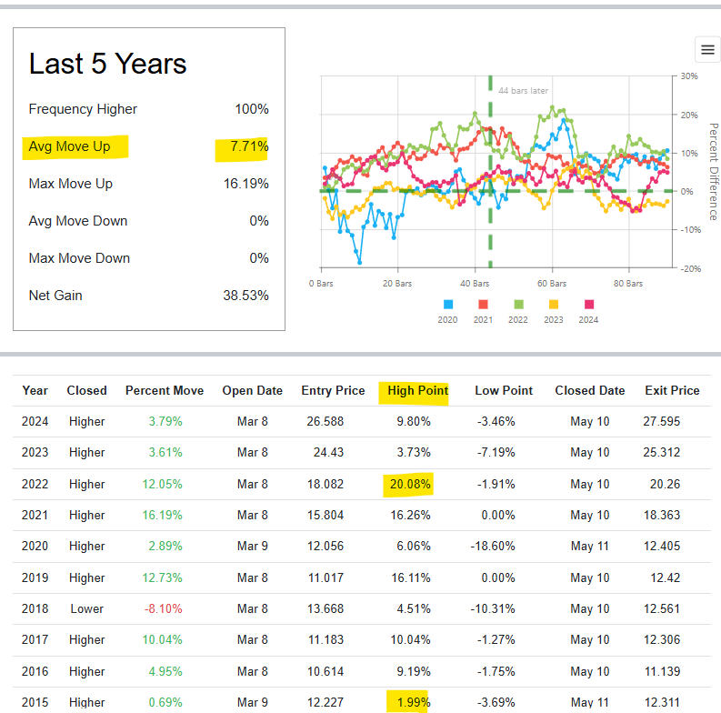This screenshot has height=713, width=721.
Task: Click the 38.53% Net Gain value
Action: pos(246,296)
